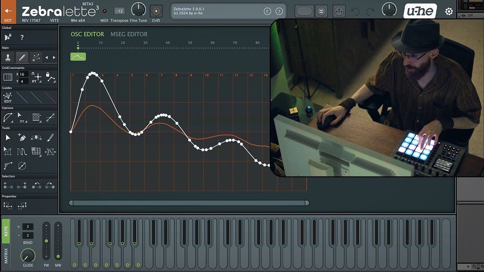Select the paint brush tool

[x=50, y=138]
